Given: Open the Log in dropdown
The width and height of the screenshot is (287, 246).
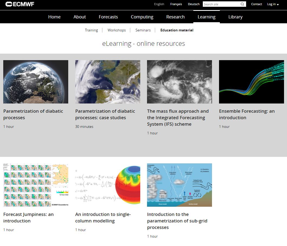Looking at the screenshot, I should pos(273,4).
